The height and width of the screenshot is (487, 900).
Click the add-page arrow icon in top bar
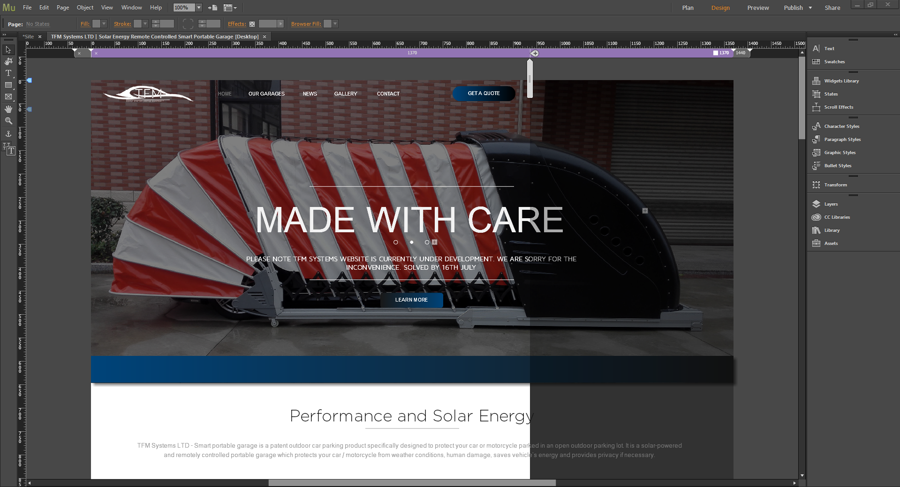point(212,7)
